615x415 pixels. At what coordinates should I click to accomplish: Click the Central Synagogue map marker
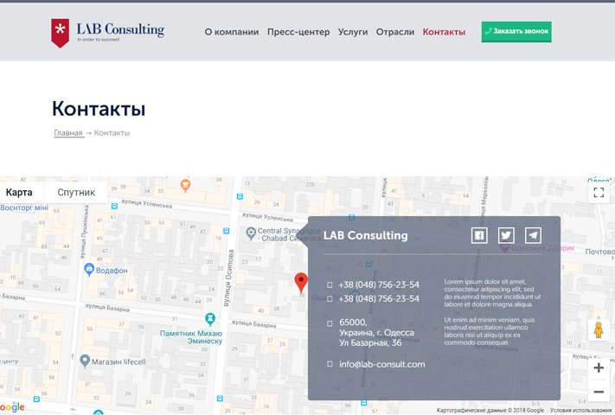tap(251, 233)
